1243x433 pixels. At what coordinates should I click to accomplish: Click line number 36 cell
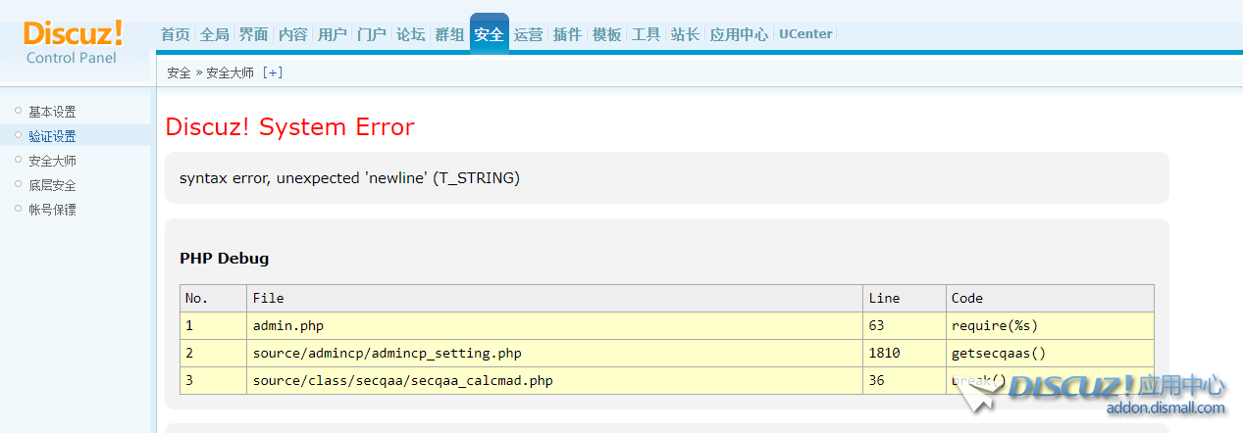tap(905, 380)
